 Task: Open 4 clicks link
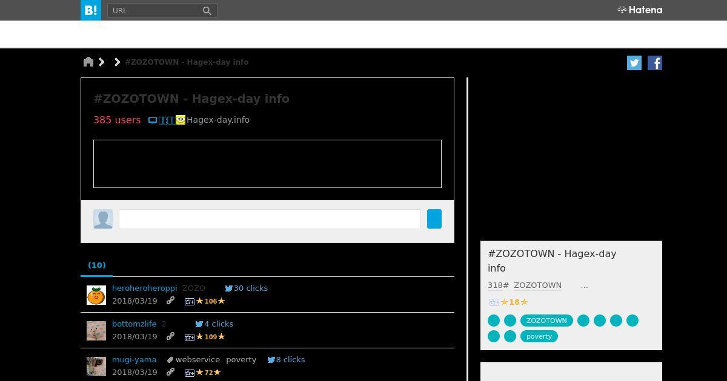coord(219,324)
